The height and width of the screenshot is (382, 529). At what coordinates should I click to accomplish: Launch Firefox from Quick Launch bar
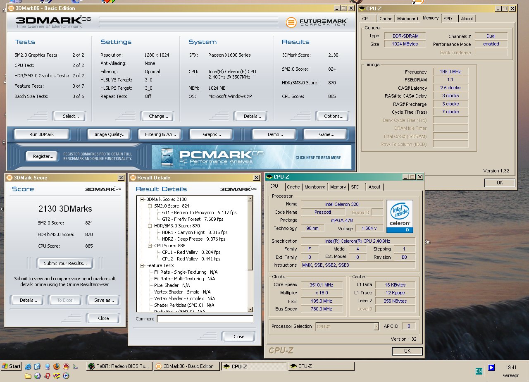point(56,367)
